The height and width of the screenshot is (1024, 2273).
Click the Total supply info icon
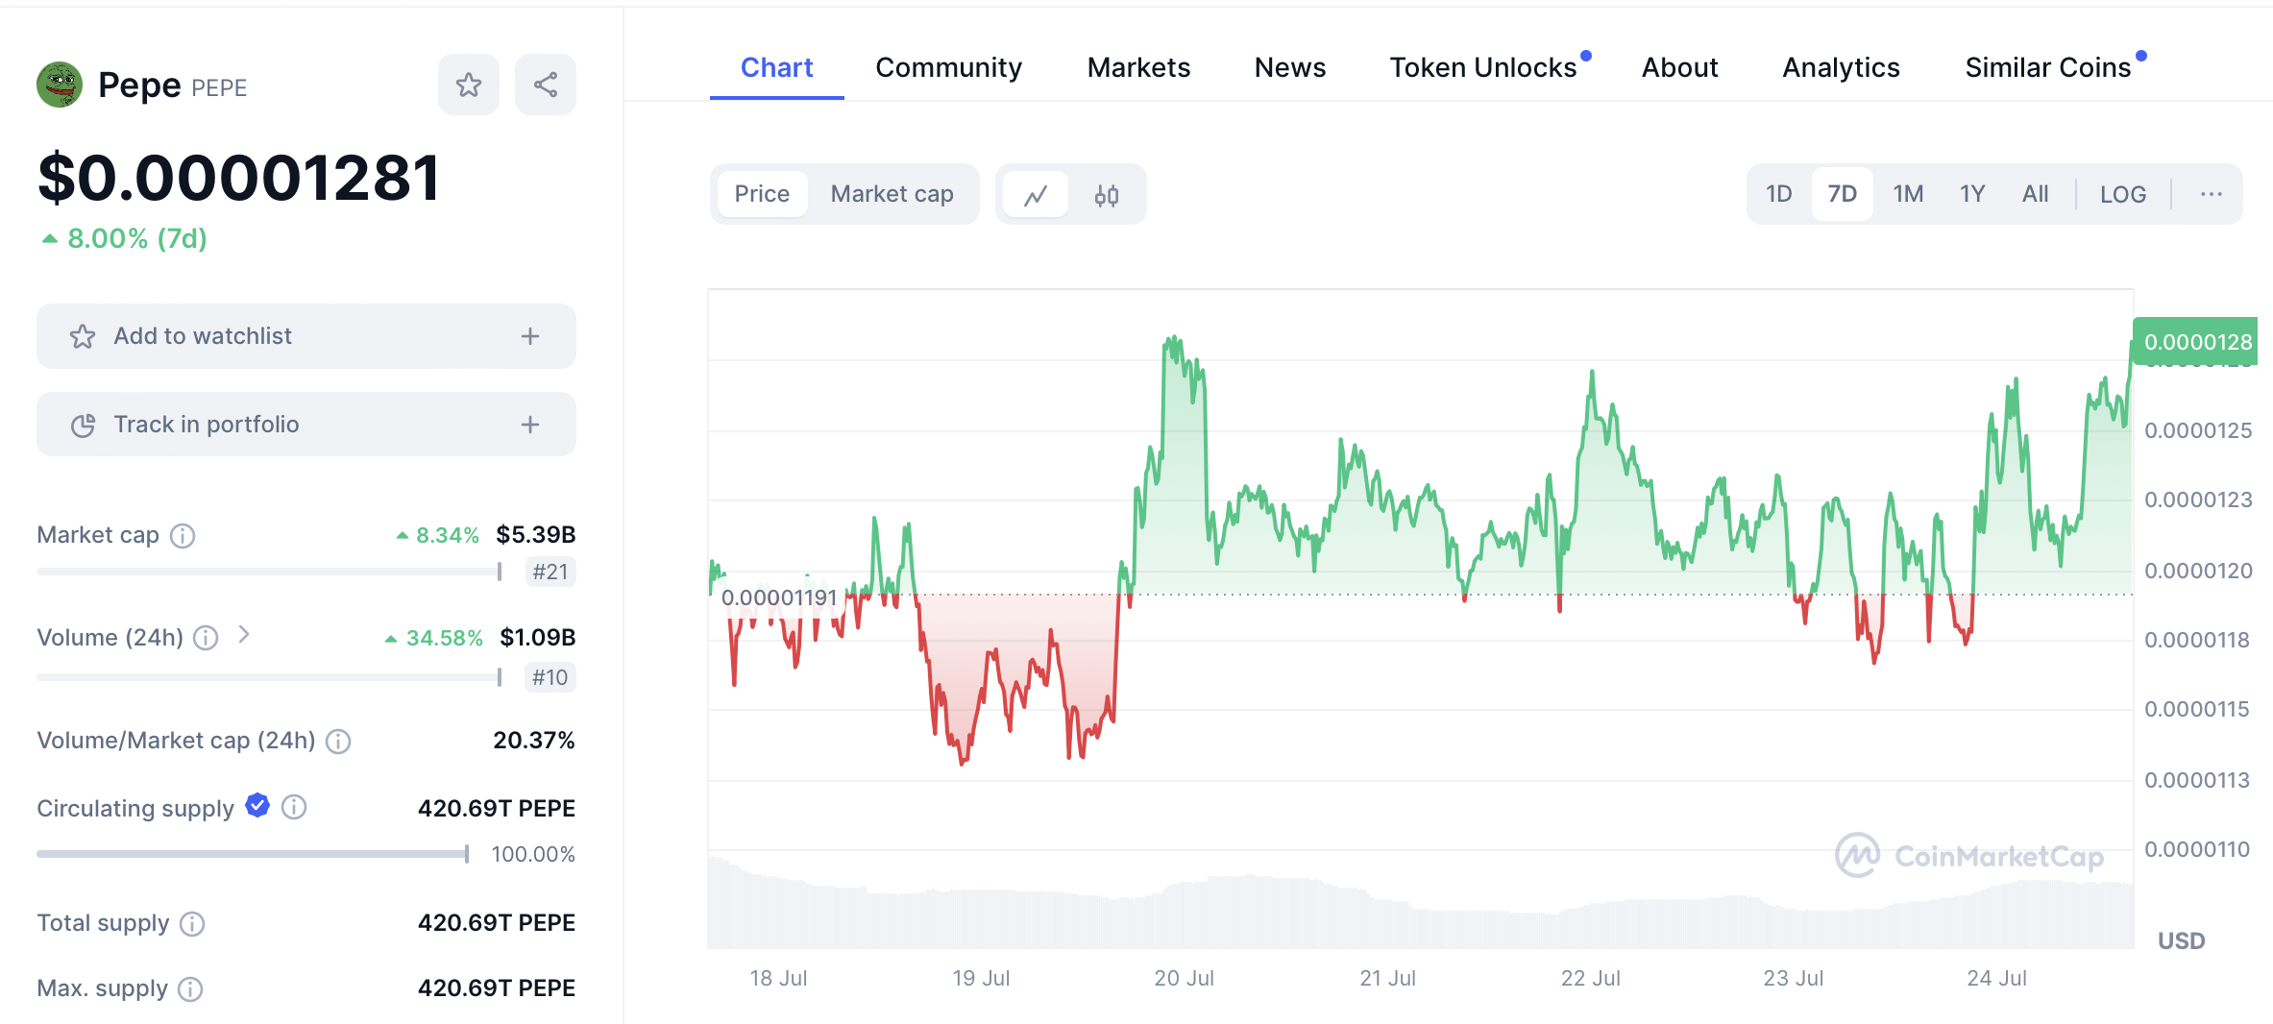coord(192,924)
